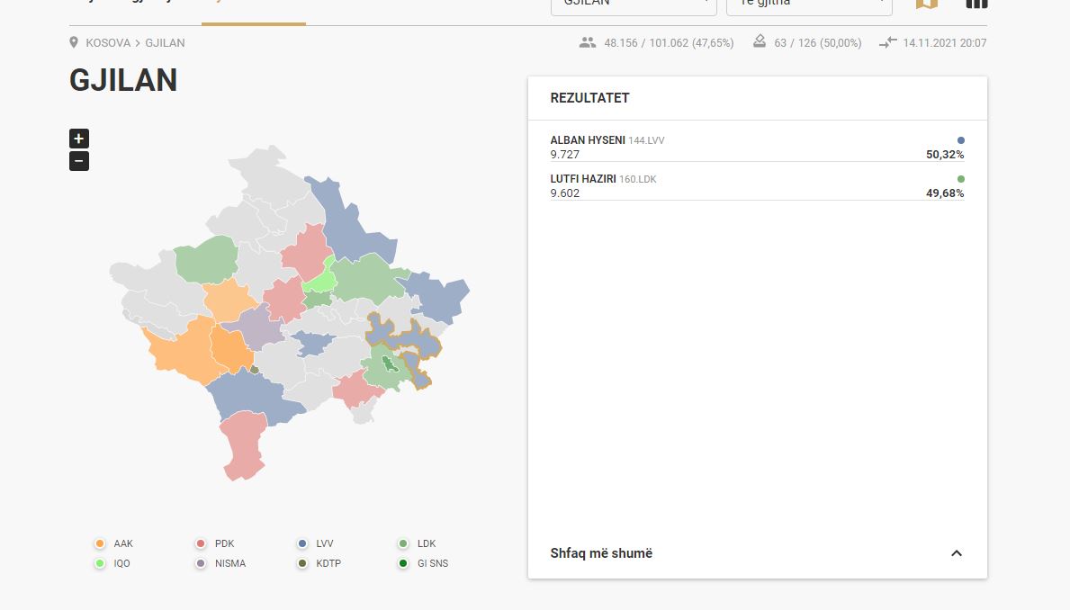Switch to the gold map view icon

(927, 4)
